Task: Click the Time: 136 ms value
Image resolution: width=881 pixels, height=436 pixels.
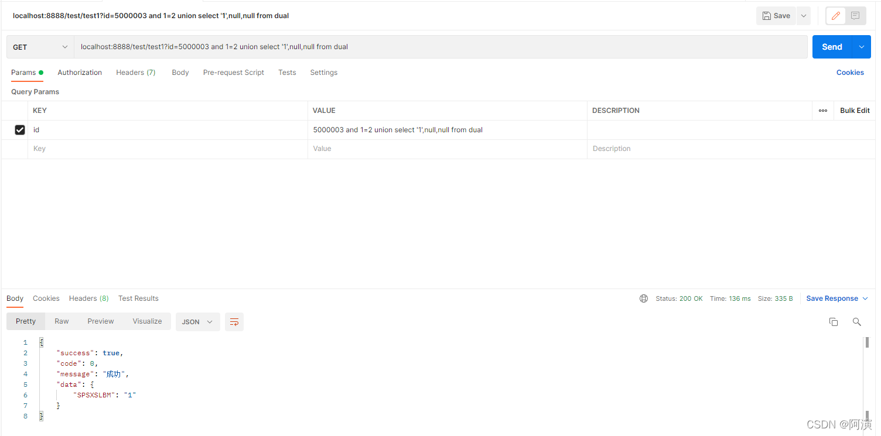Action: 730,298
